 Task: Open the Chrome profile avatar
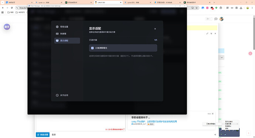point(248,8)
